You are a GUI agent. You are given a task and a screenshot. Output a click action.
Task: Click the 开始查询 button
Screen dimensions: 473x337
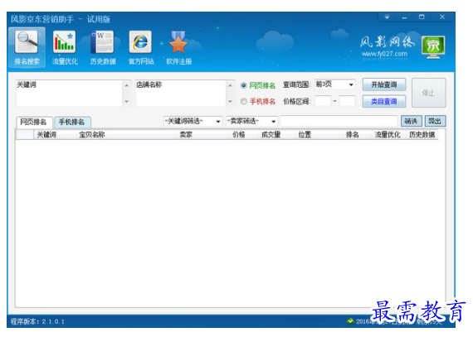click(383, 84)
